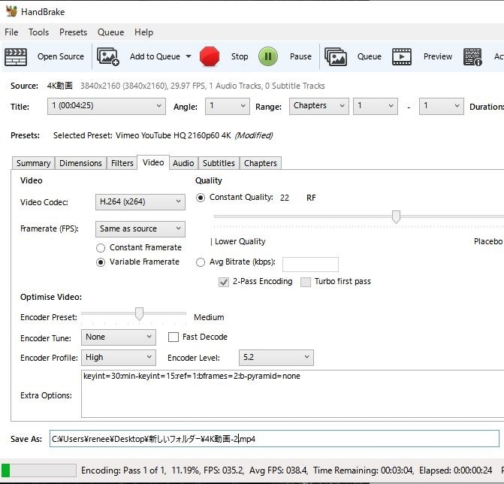Switch to the Audio tab
Viewport: 504px width, 484px height.
point(183,163)
